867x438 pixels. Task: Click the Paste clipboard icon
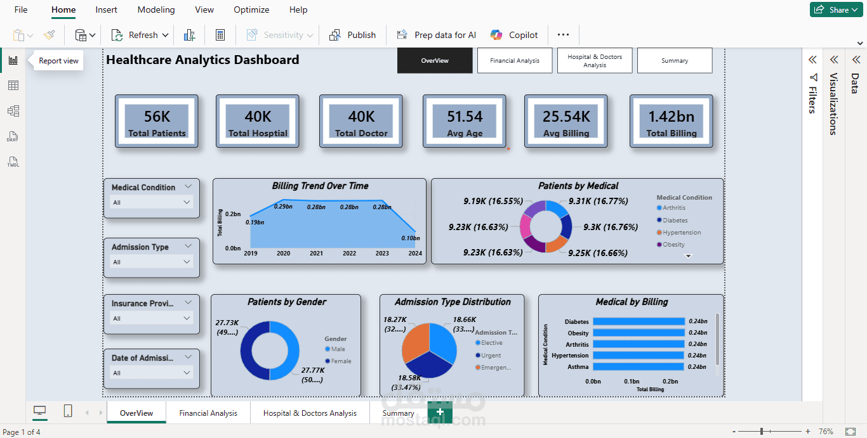19,35
